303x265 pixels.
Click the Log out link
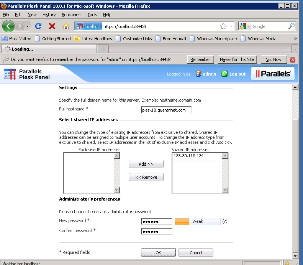click(237, 74)
